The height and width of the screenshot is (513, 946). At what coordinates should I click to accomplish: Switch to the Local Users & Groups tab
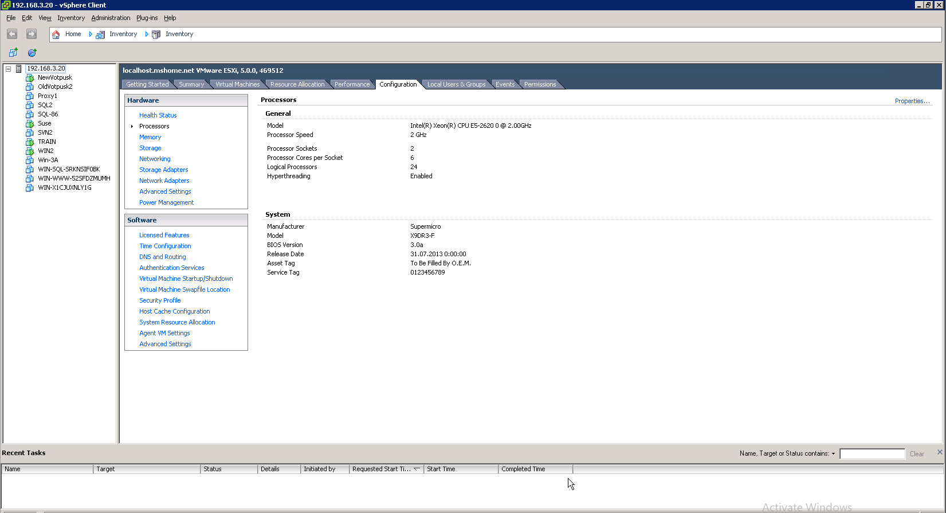point(456,84)
